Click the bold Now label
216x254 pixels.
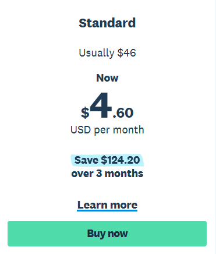pos(107,78)
